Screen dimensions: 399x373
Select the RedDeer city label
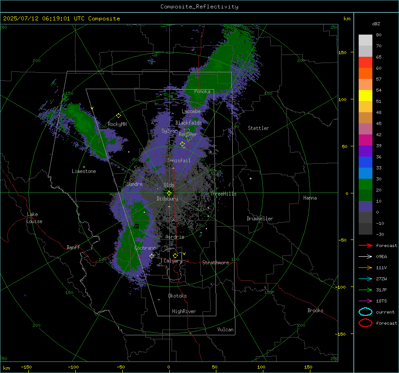[x=188, y=134]
